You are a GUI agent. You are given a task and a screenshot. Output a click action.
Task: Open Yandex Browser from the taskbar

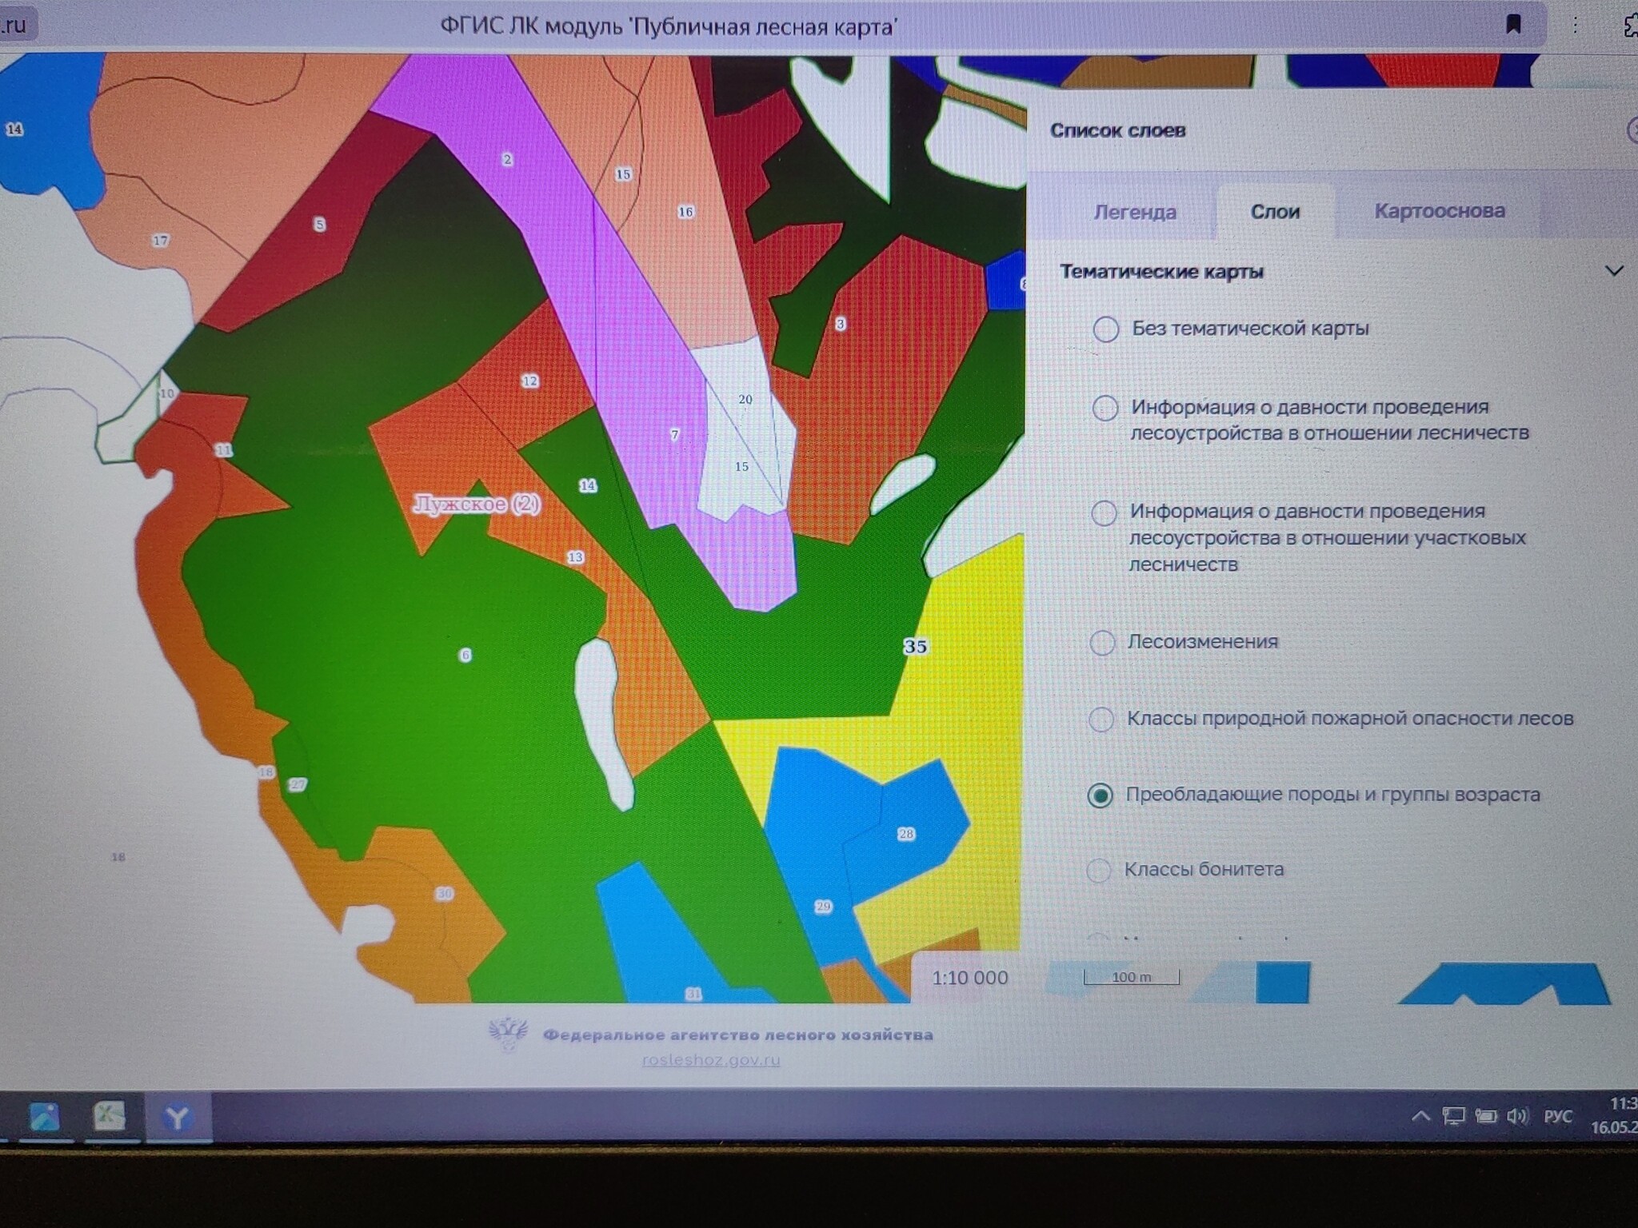[177, 1116]
